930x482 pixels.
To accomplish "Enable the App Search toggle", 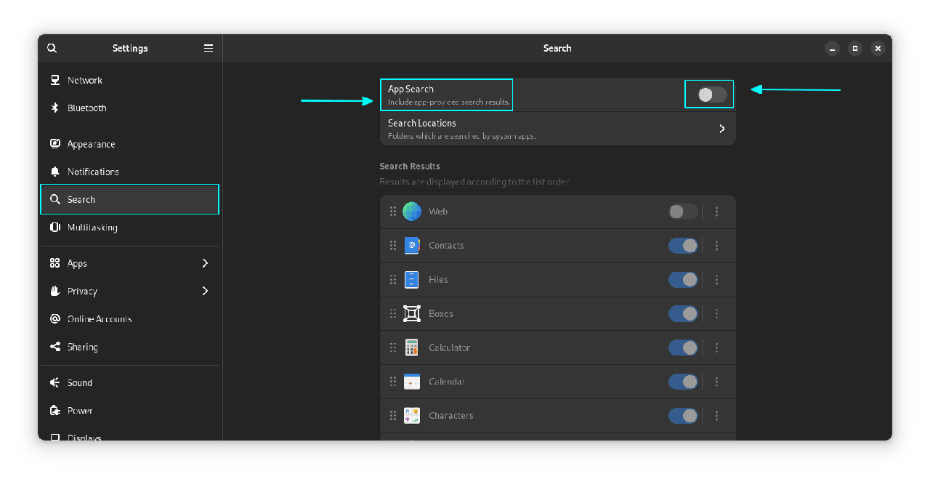I will pos(711,95).
